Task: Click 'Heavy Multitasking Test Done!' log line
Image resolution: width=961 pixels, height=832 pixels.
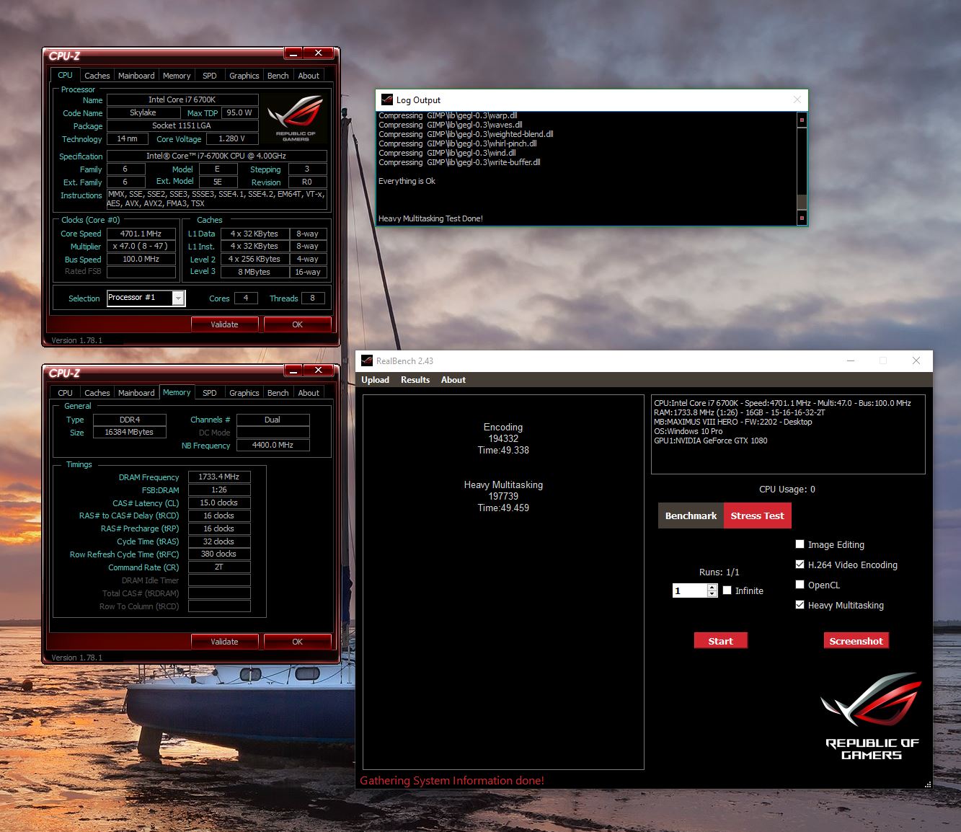Action: click(430, 218)
